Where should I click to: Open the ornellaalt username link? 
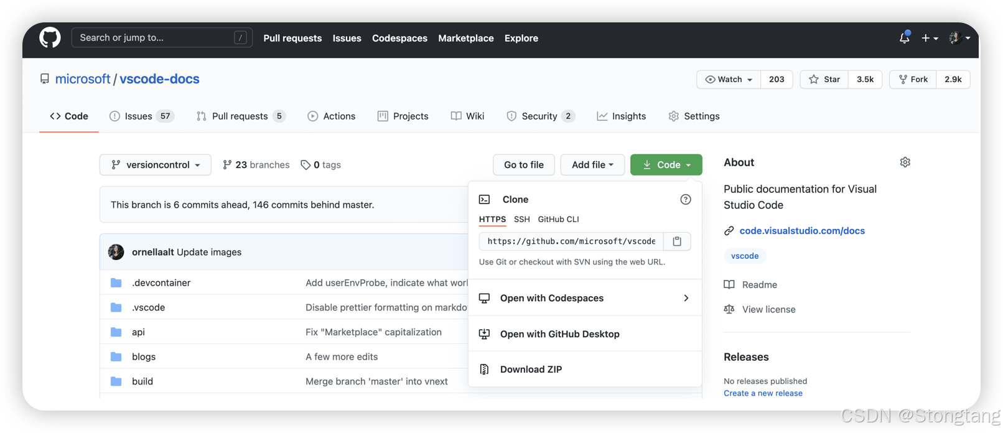point(153,252)
